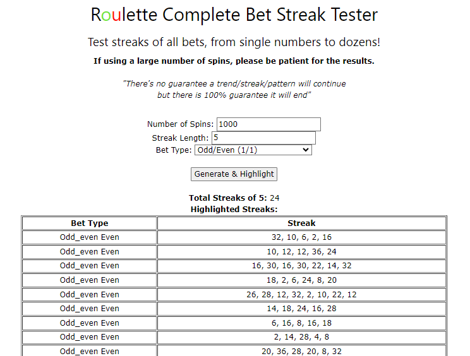Screen dimensions: 470x356
Task: Click into the Streak Length input
Action: point(263,138)
